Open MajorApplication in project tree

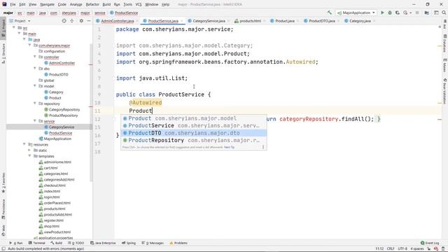(57, 139)
